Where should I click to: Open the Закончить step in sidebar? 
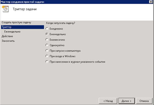(8, 41)
